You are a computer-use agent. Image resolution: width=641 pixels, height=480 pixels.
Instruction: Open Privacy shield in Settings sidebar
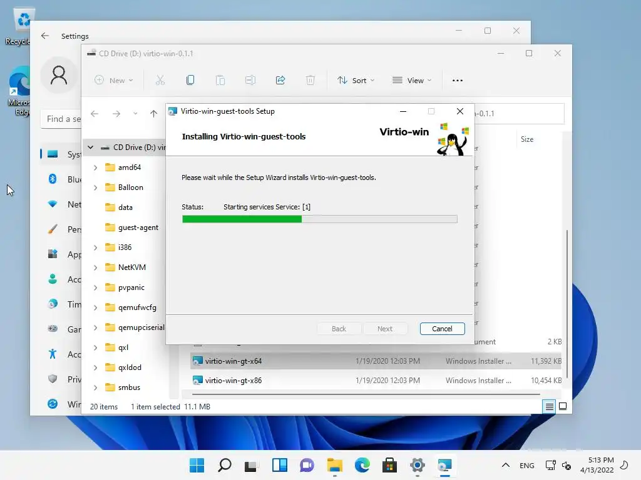[53, 379]
